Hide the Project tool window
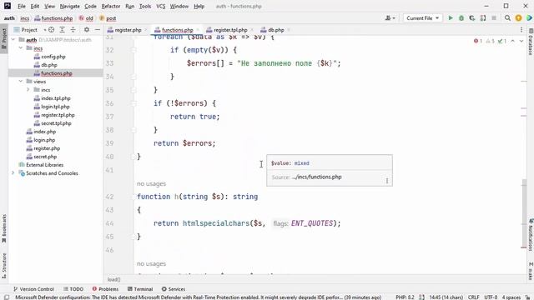This screenshot has width=534, height=300. point(98,30)
